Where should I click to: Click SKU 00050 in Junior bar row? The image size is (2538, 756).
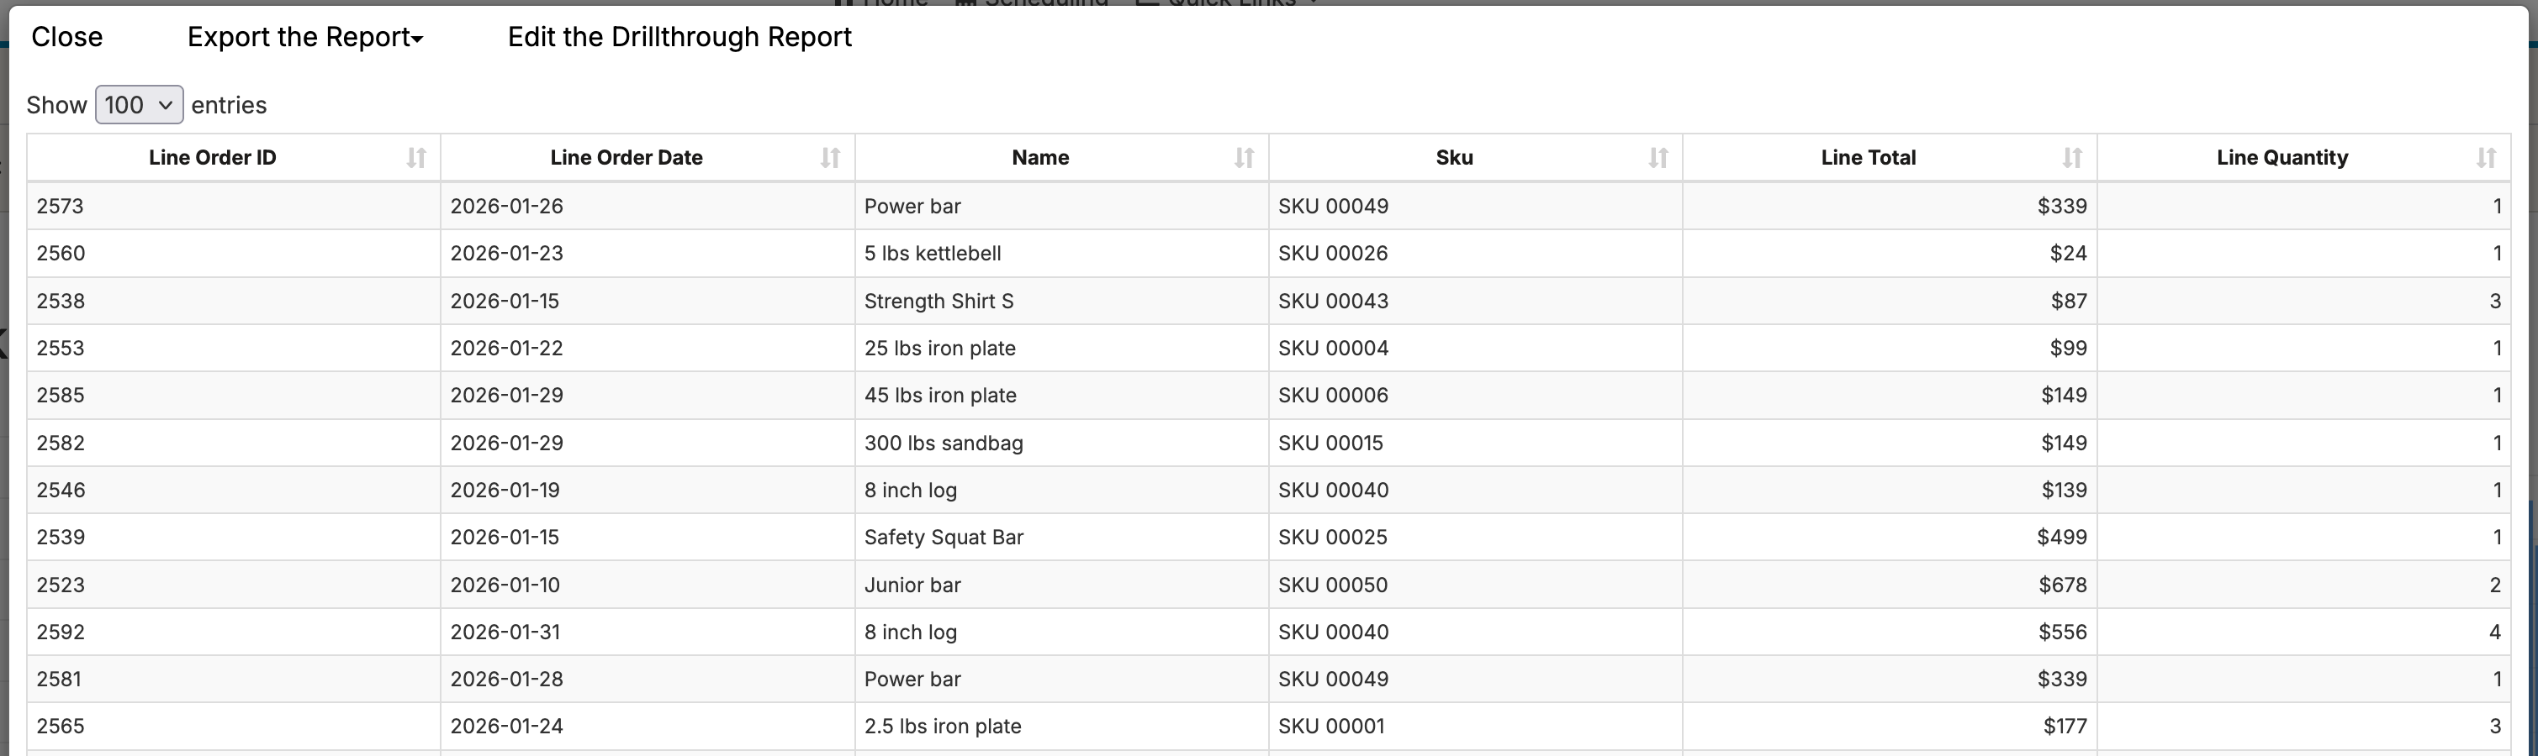1332,585
